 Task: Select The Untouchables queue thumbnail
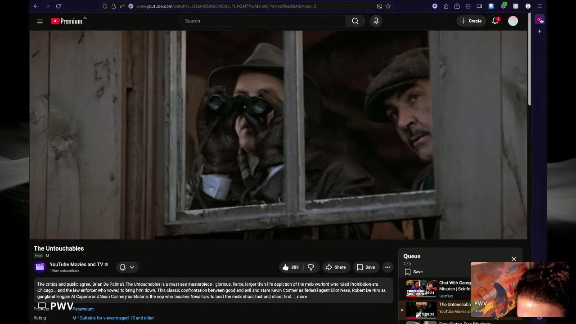(421, 310)
